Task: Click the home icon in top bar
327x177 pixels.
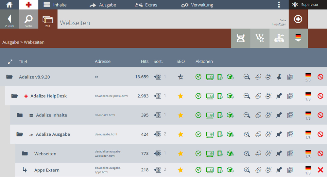Action: coord(9,5)
